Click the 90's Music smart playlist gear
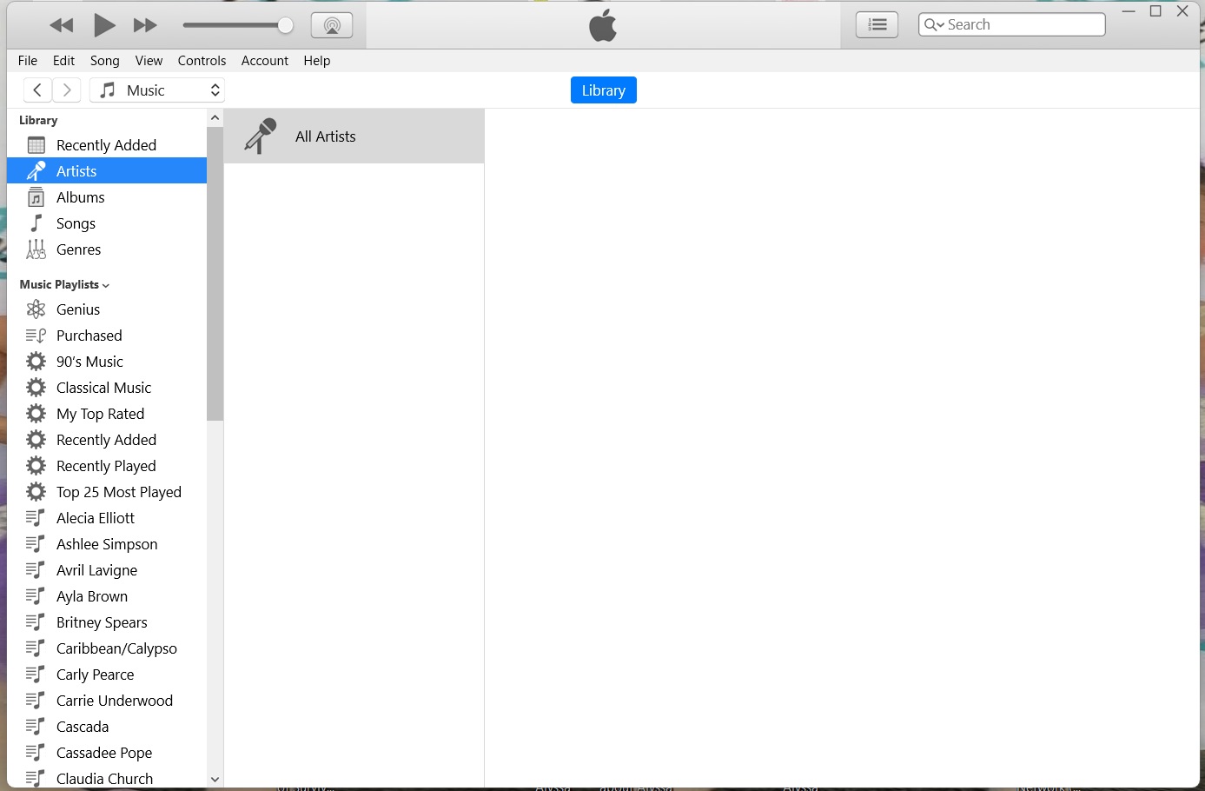Image resolution: width=1205 pixels, height=791 pixels. [36, 362]
